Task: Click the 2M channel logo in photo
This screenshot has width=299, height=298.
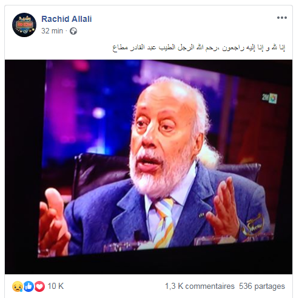Action: click(270, 98)
